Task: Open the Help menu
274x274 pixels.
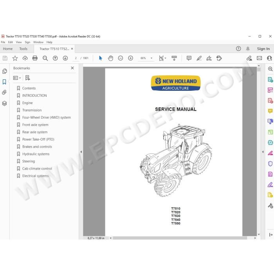Action: click(49, 42)
